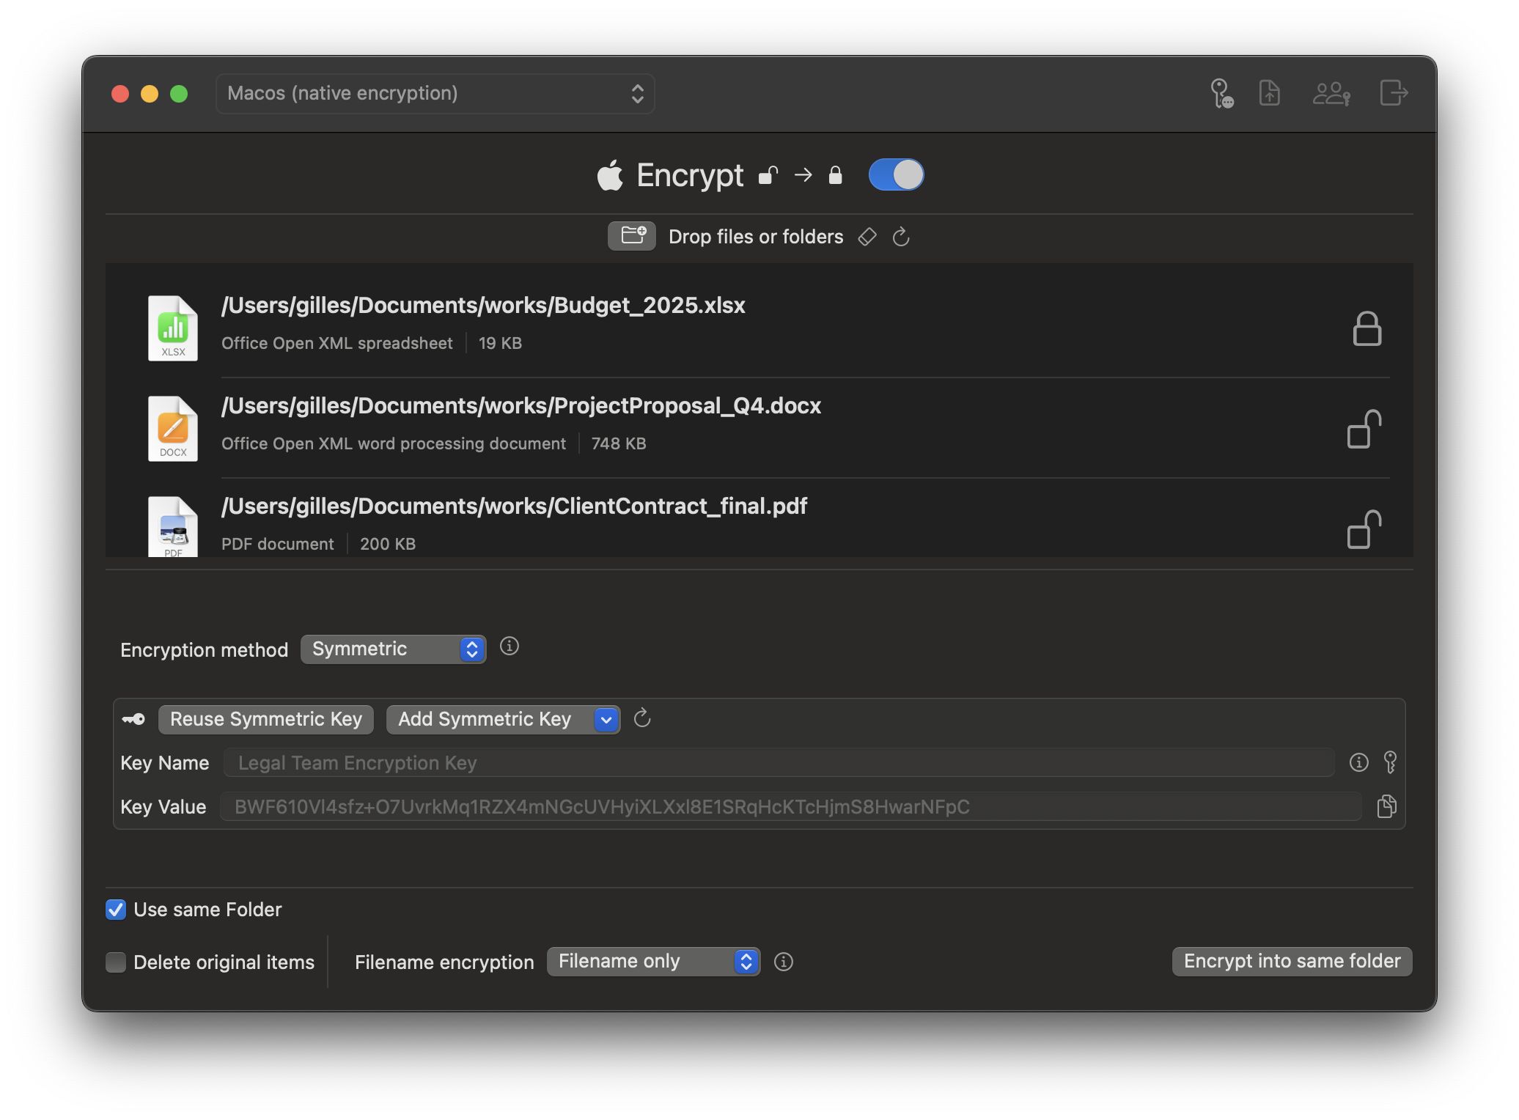Click the export/sign-out icon top right
Screen dimensions: 1519x1120
click(1393, 93)
